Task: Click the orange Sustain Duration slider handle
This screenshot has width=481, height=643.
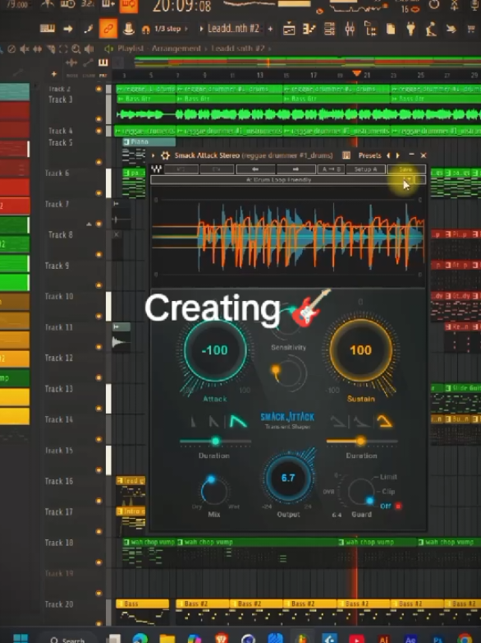Action: pos(360,442)
